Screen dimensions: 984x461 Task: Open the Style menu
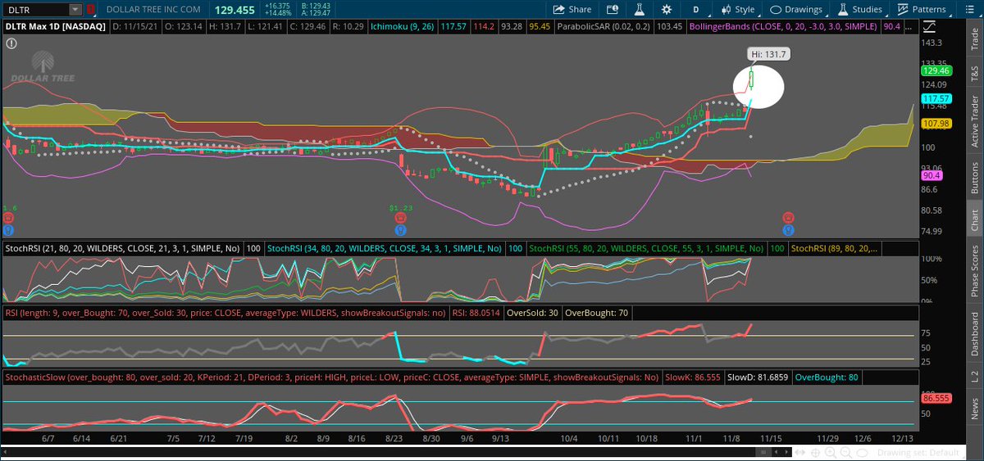click(x=738, y=10)
